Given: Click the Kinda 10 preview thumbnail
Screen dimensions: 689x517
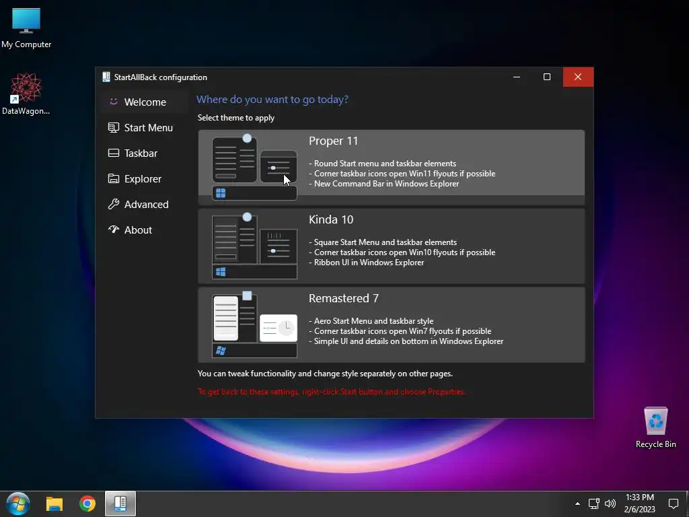Looking at the screenshot, I should pyautogui.click(x=254, y=246).
